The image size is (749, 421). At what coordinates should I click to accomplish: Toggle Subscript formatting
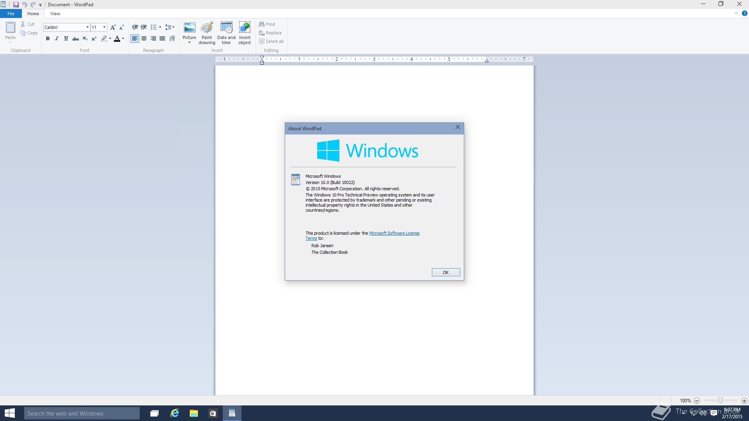tap(85, 39)
